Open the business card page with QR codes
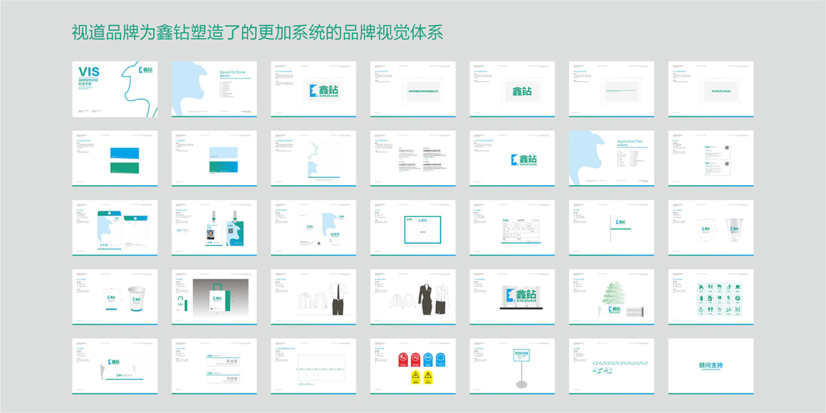 pos(711,158)
